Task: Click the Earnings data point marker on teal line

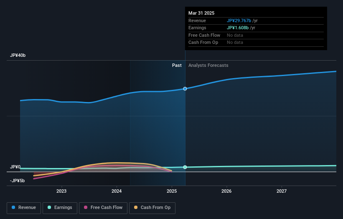Action: tap(185, 167)
